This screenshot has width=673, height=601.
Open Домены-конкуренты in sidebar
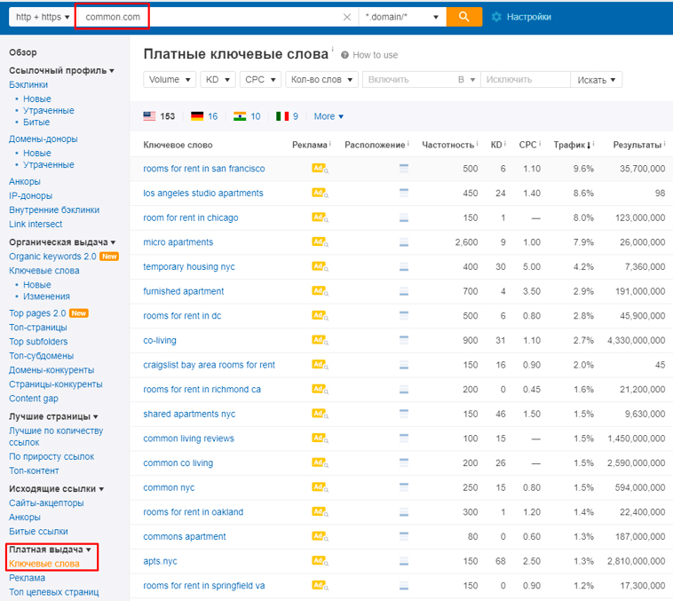click(51, 370)
